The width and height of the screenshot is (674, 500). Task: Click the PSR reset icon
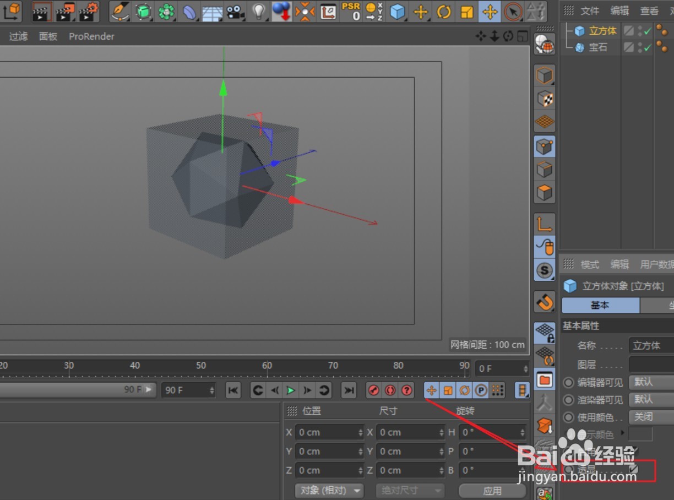pos(351,11)
